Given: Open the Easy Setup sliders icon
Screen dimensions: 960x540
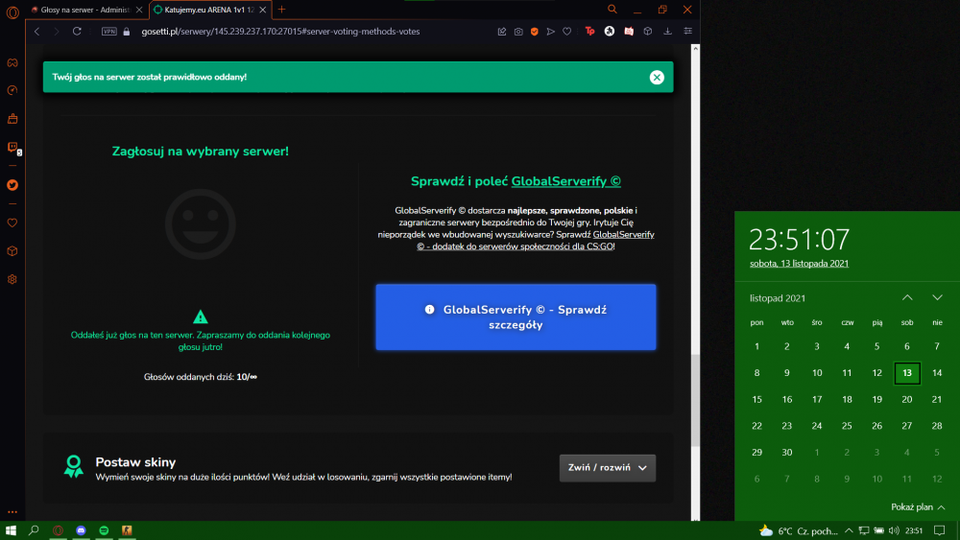Looking at the screenshot, I should pyautogui.click(x=687, y=32).
